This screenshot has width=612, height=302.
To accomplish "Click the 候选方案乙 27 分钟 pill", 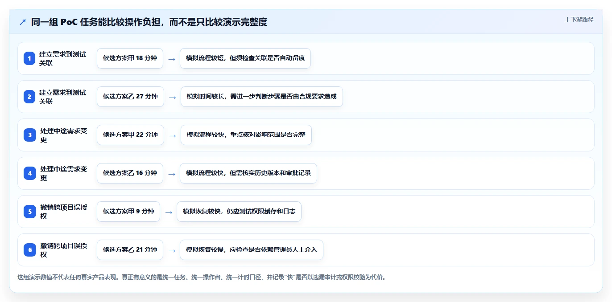I will (x=130, y=97).
